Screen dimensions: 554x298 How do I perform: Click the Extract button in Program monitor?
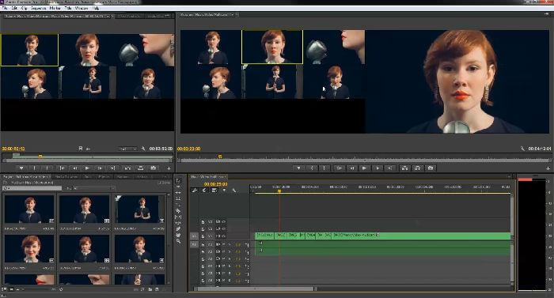[417, 168]
